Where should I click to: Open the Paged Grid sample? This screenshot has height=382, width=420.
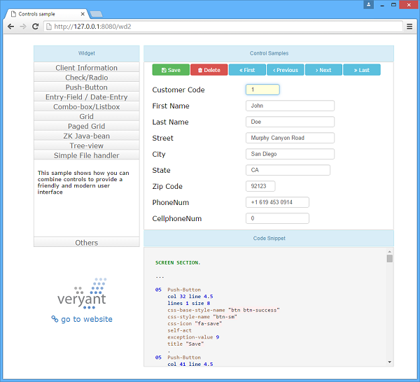[x=87, y=126]
